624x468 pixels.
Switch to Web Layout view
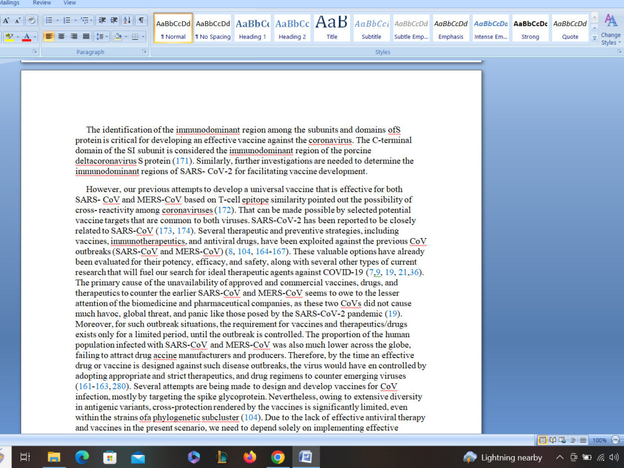coord(563,440)
